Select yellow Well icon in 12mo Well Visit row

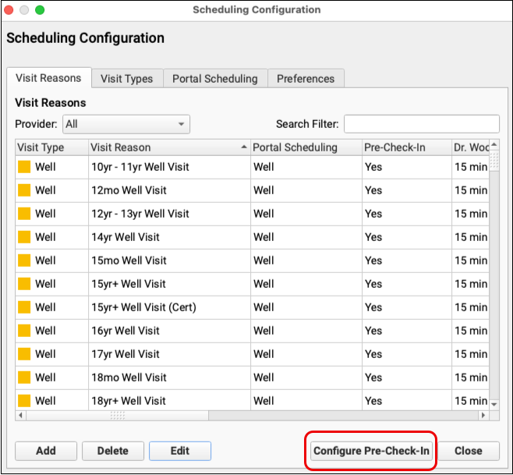click(24, 190)
